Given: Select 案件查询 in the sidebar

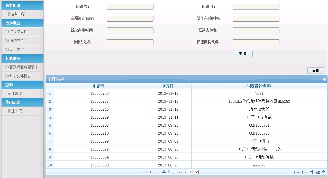Looking at the screenshot, I should [x=15, y=94].
